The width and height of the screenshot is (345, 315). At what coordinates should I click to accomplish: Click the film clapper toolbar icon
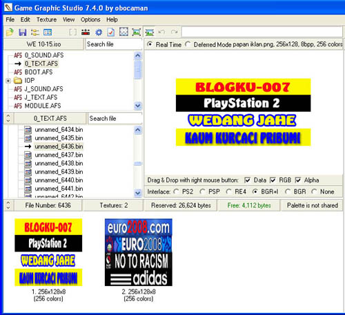tap(86, 32)
